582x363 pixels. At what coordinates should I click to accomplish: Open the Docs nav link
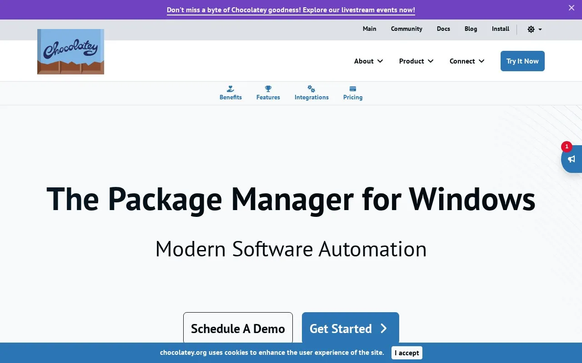coord(443,29)
